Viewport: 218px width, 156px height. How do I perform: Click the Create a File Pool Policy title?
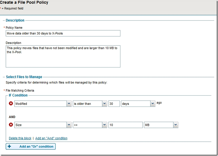(x=24, y=2)
